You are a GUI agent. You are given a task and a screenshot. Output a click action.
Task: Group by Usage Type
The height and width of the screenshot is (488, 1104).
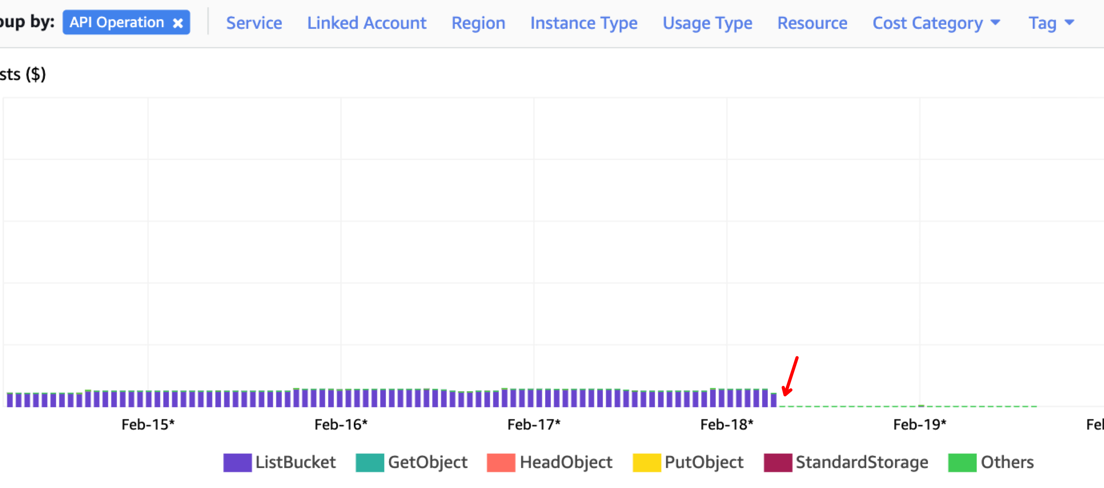707,23
